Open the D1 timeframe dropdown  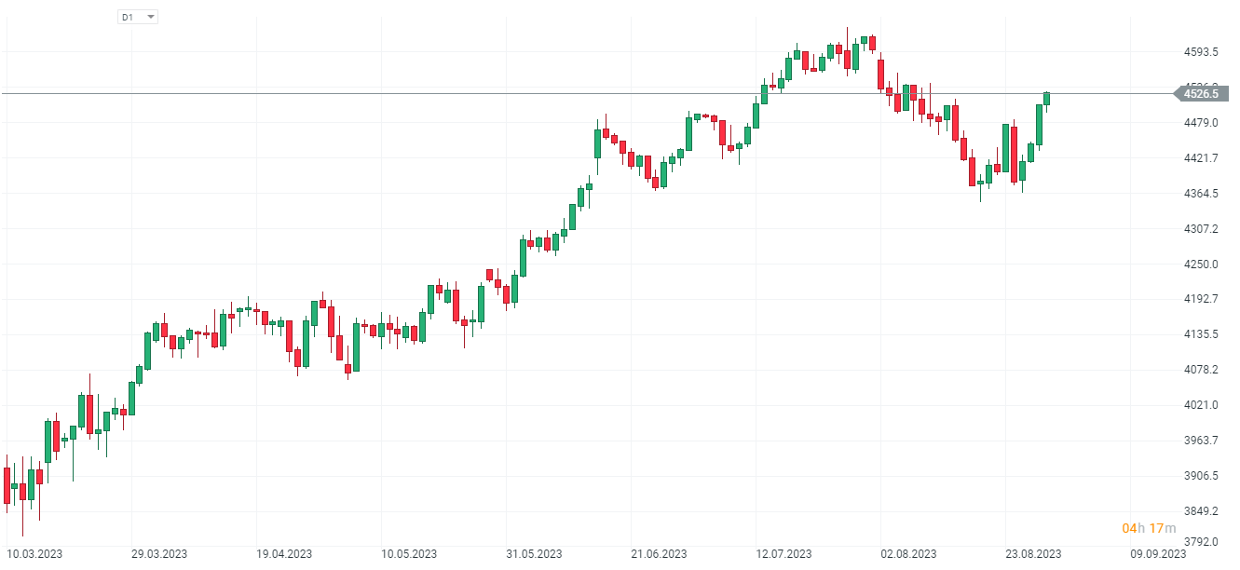point(138,17)
